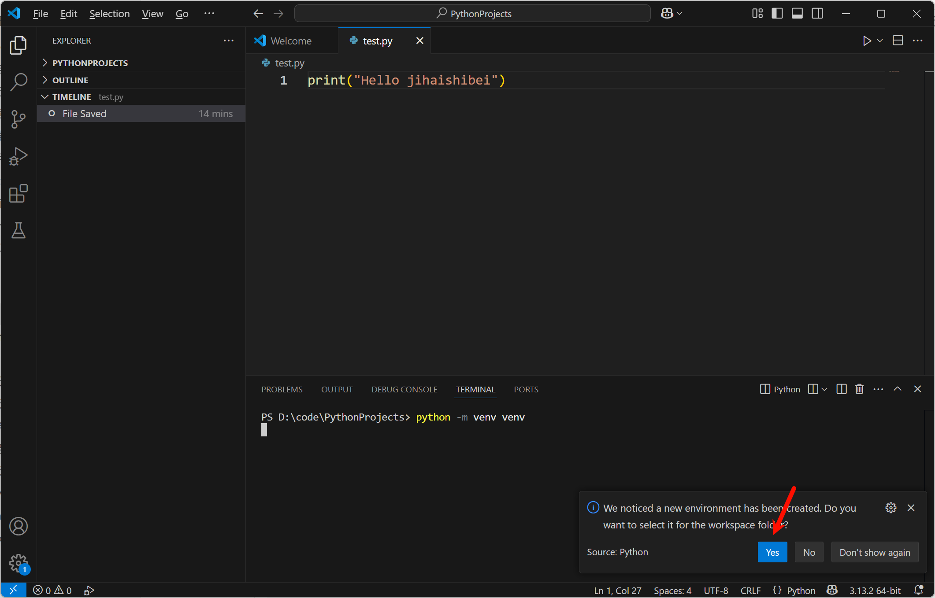The height and width of the screenshot is (598, 935).
Task: Click Don't show again in the notification
Action: tap(875, 552)
